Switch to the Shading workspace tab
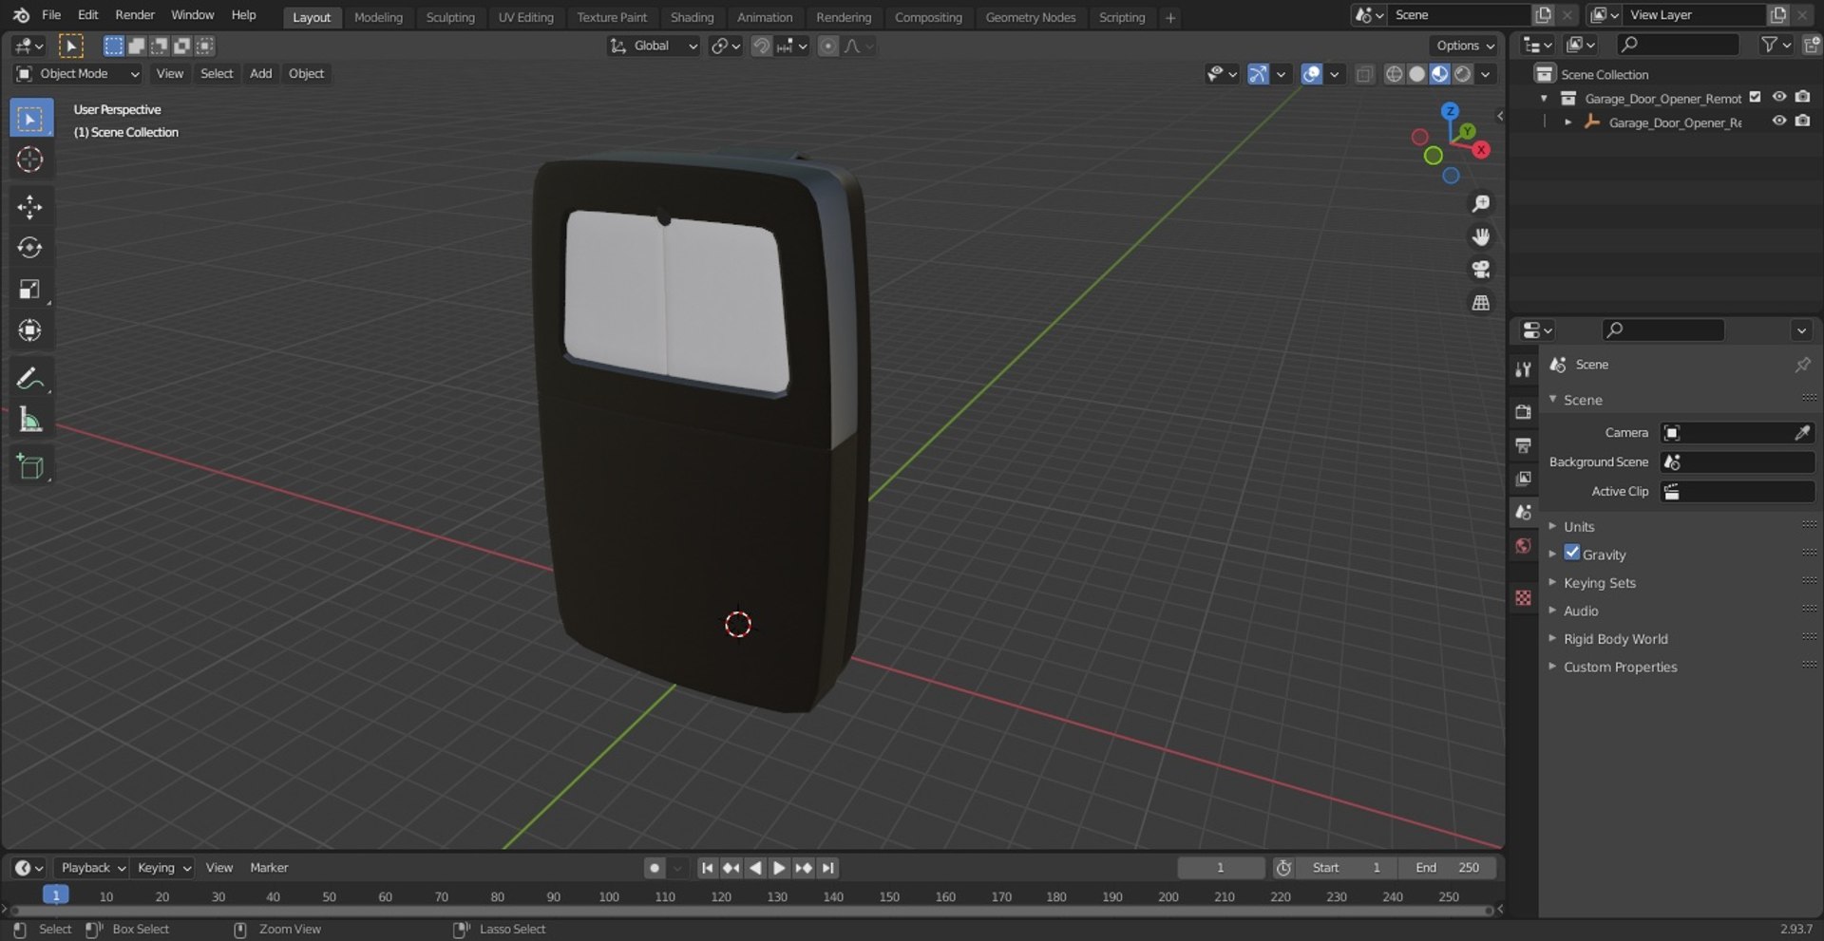 tap(692, 17)
